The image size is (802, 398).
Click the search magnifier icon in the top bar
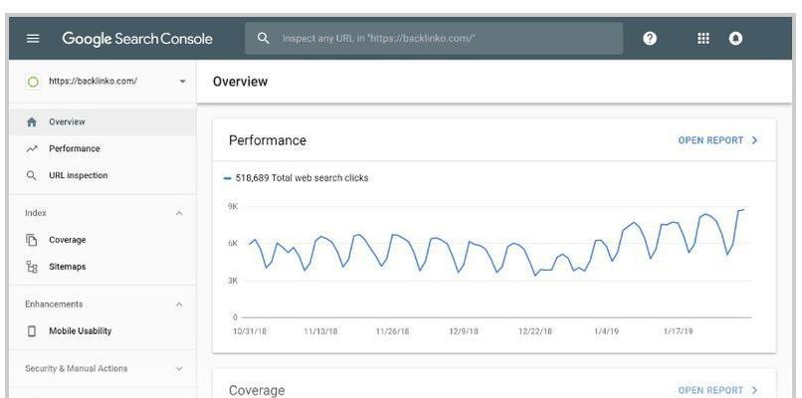[x=263, y=39]
